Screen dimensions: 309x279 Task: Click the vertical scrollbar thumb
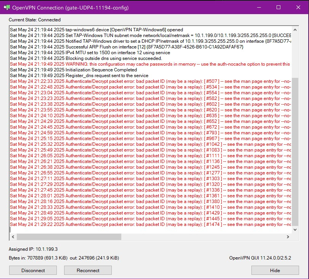pos(295,152)
